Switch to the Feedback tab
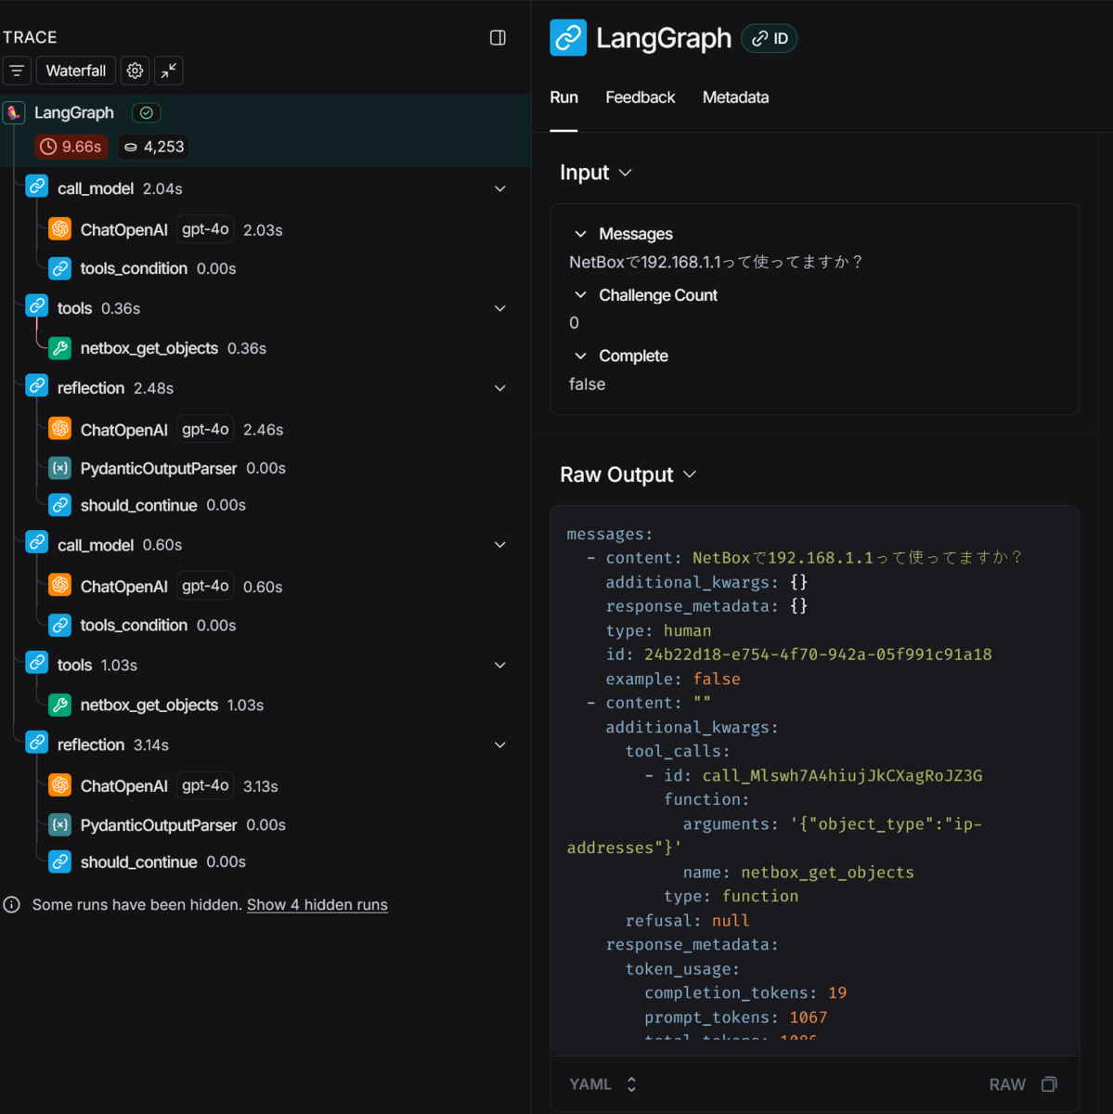The height and width of the screenshot is (1114, 1113). (x=641, y=97)
